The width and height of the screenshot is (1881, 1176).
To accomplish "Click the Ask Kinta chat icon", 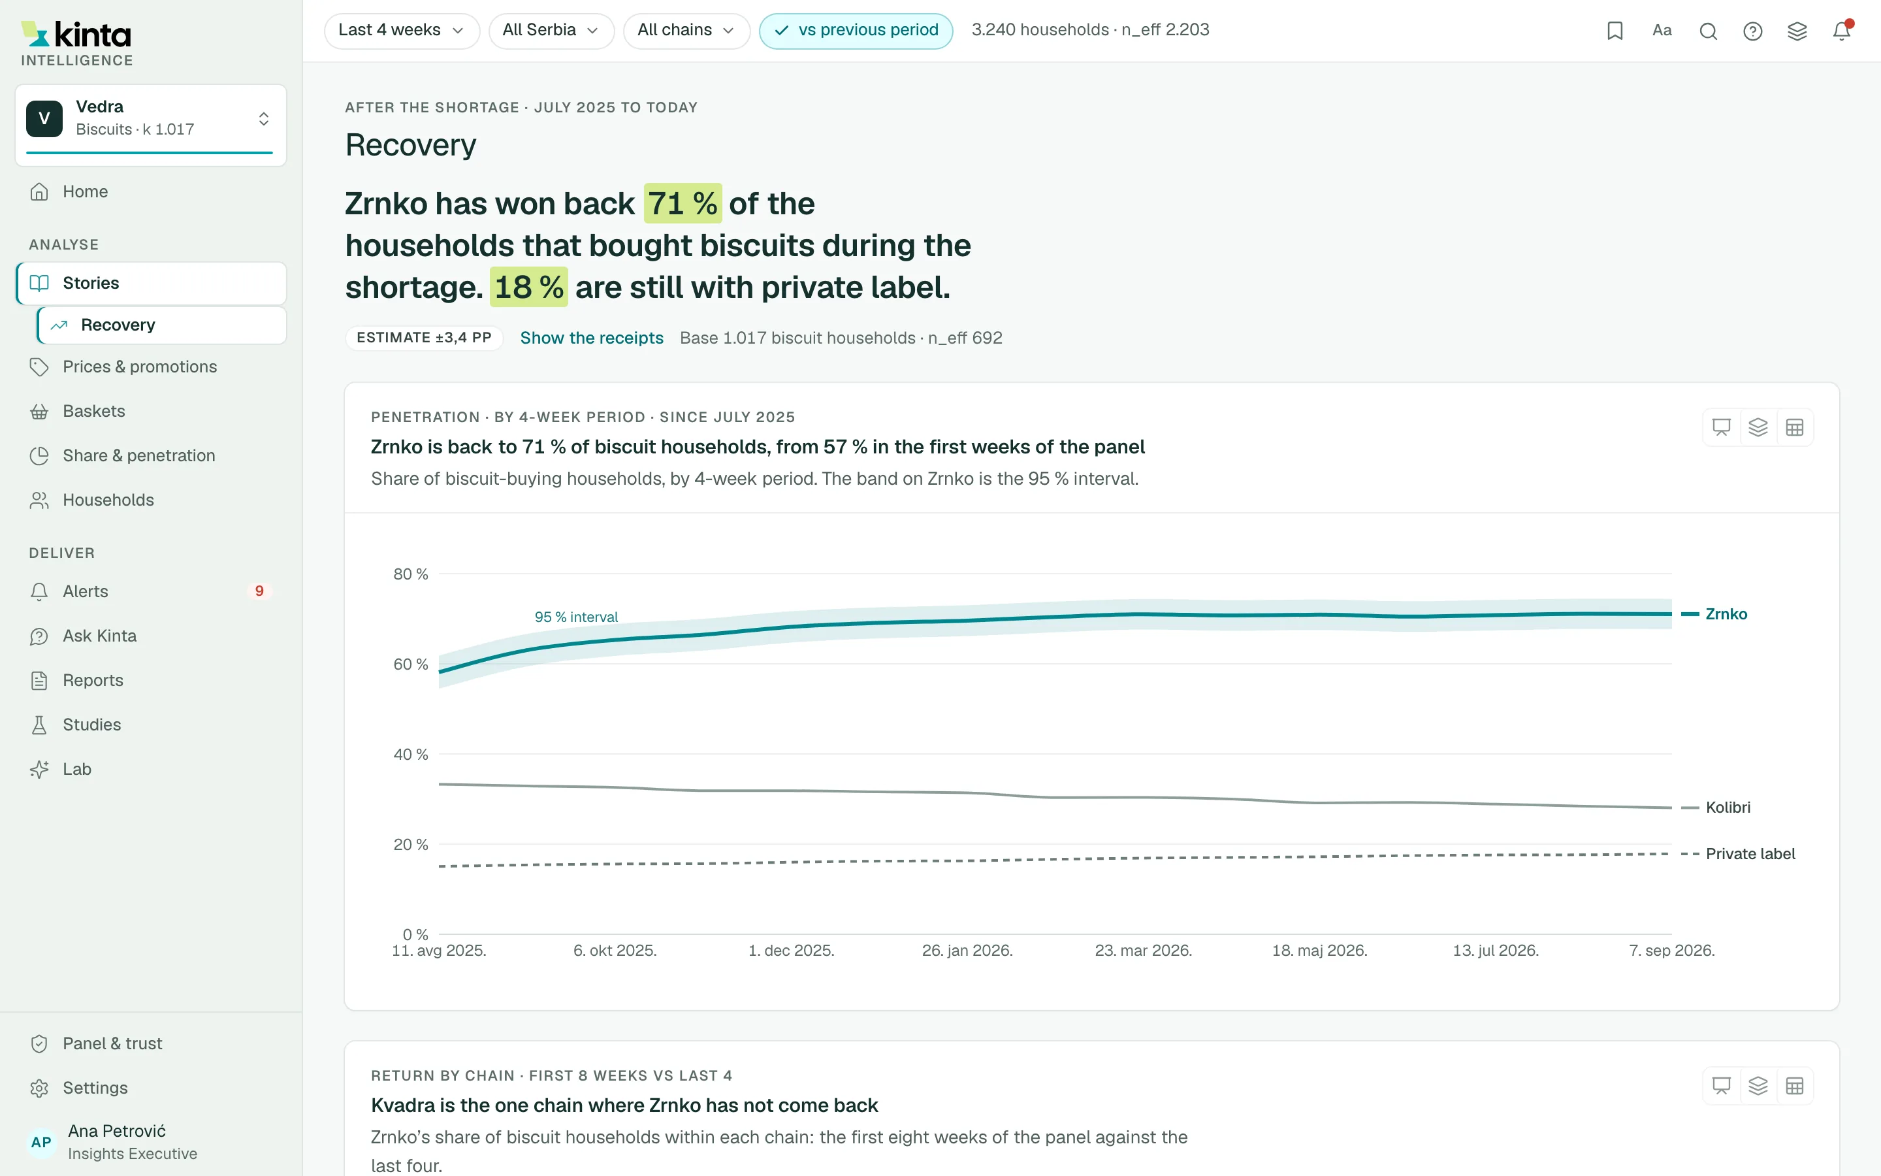I will click(39, 636).
